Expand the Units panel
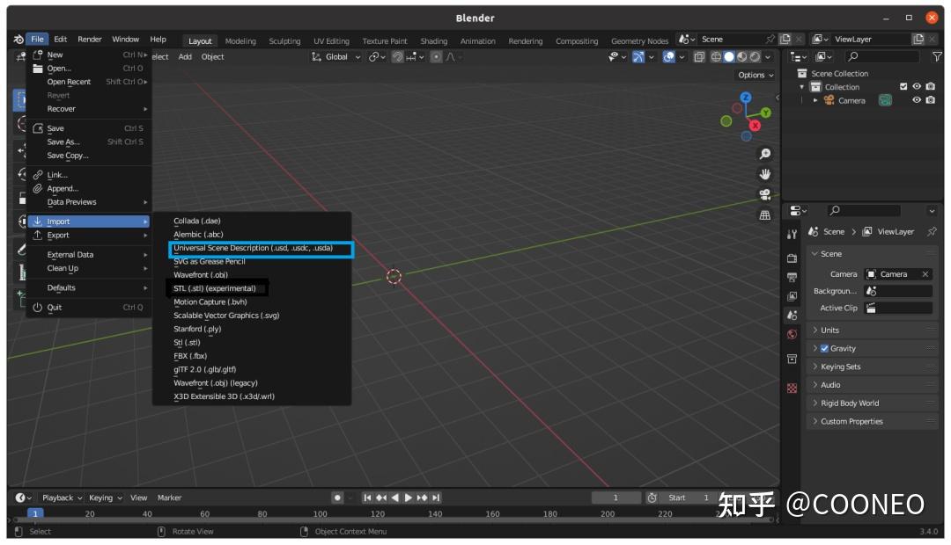The width and height of the screenshot is (951, 545). pyautogui.click(x=874, y=330)
